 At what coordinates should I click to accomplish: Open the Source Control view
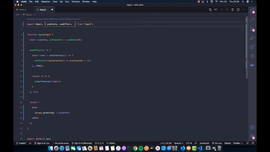[x=252, y=29]
